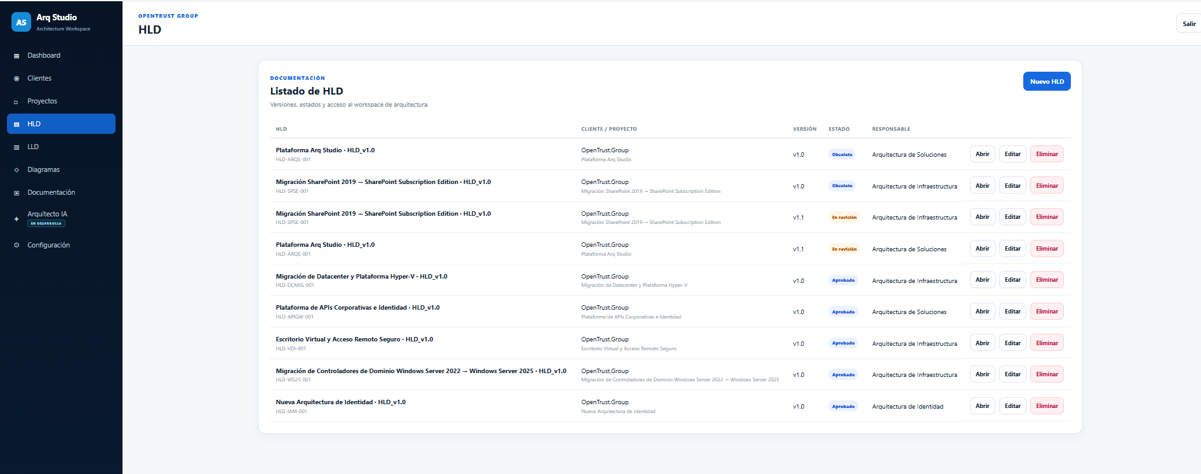The image size is (1201, 474).
Task: Click the Obsoleto badge of Plataforma Arq Studio
Action: [842, 154]
